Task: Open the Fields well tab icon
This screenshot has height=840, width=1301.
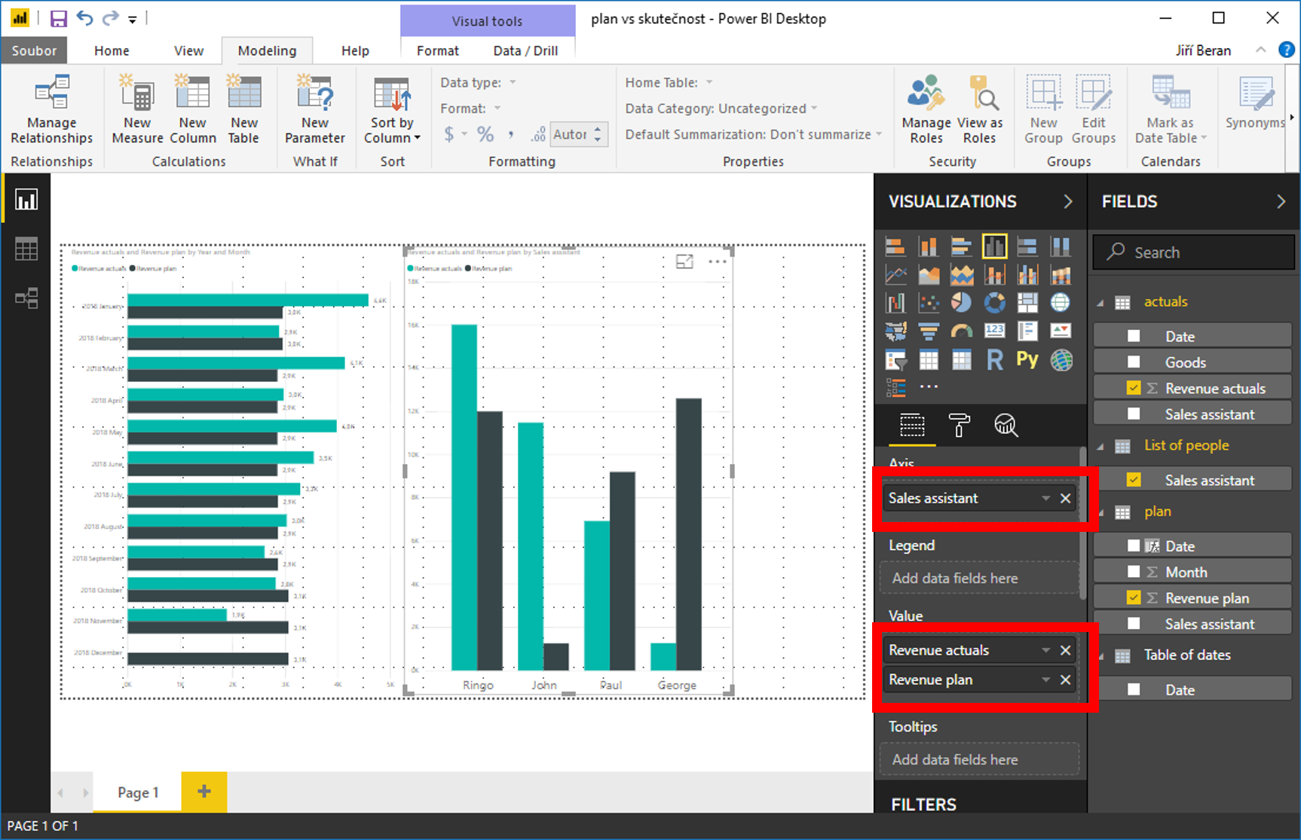Action: click(912, 426)
